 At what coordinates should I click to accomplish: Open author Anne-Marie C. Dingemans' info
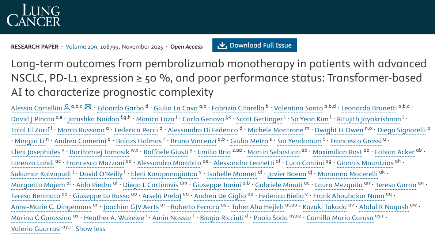tap(51, 207)
